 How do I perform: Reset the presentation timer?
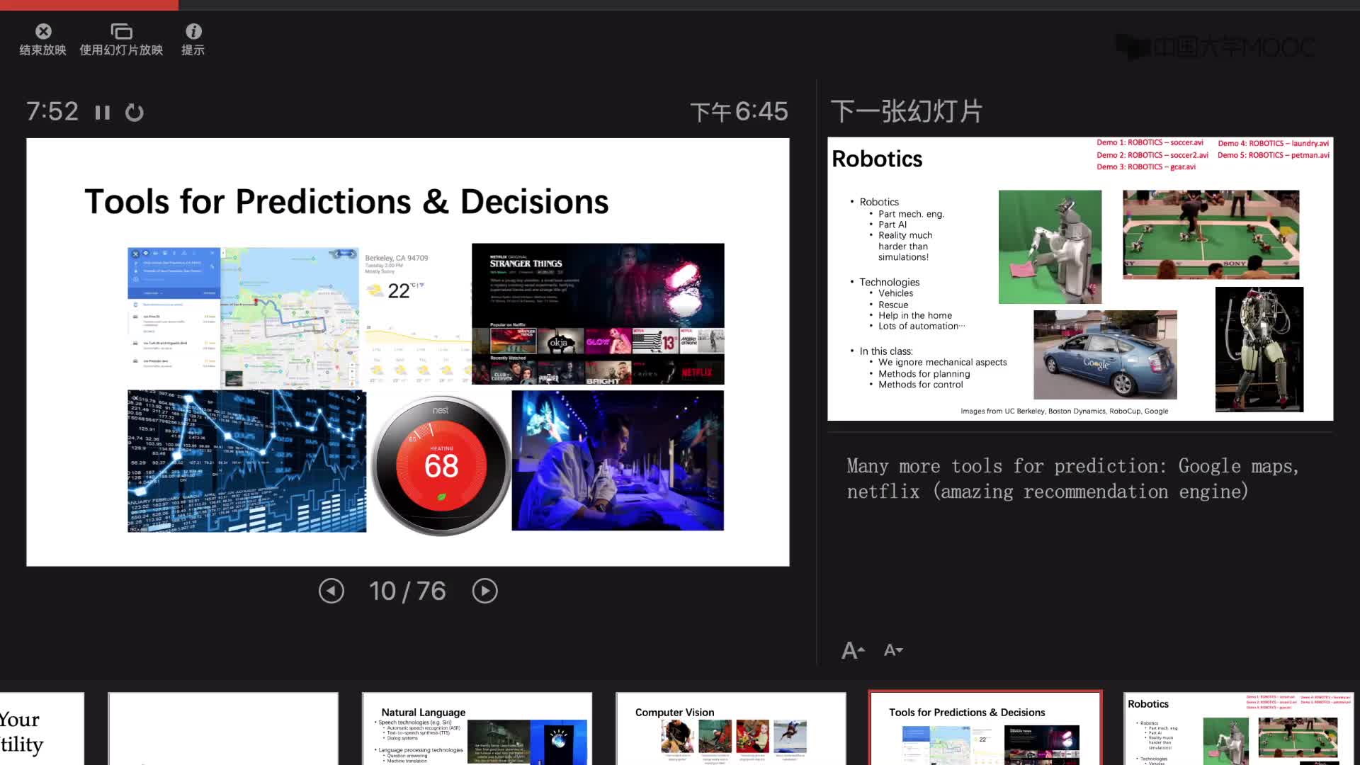point(135,113)
